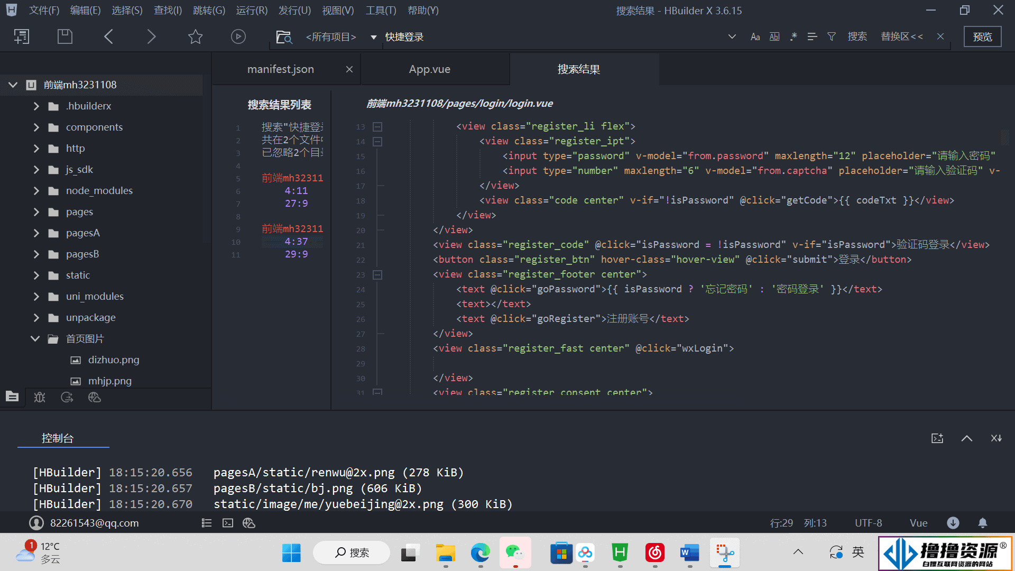Open the 发行(U) menu
The height and width of the screenshot is (571, 1015).
(x=294, y=11)
